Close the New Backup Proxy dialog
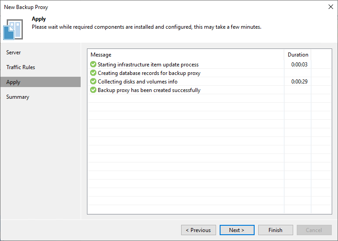The height and width of the screenshot is (241, 338). point(330,7)
